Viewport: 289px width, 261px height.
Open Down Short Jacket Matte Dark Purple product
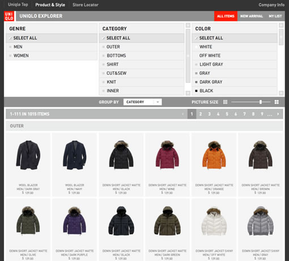pos(75,230)
